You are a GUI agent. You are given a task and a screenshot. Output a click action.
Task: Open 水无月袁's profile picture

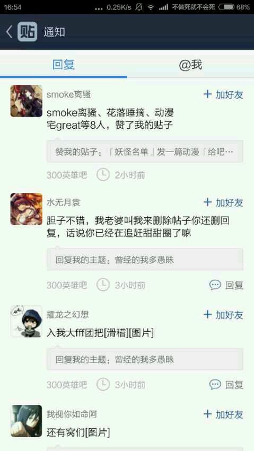[26, 209]
